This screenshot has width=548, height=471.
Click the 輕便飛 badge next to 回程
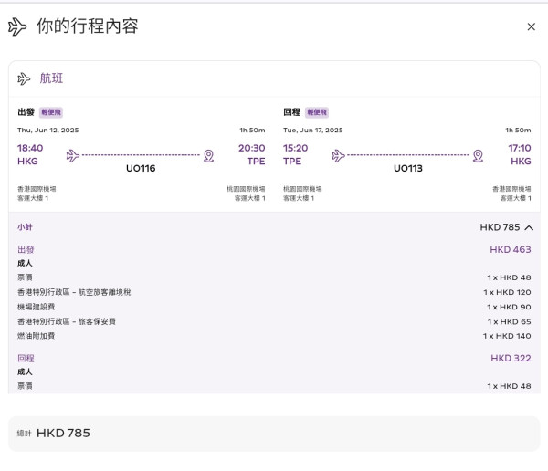coord(317,112)
